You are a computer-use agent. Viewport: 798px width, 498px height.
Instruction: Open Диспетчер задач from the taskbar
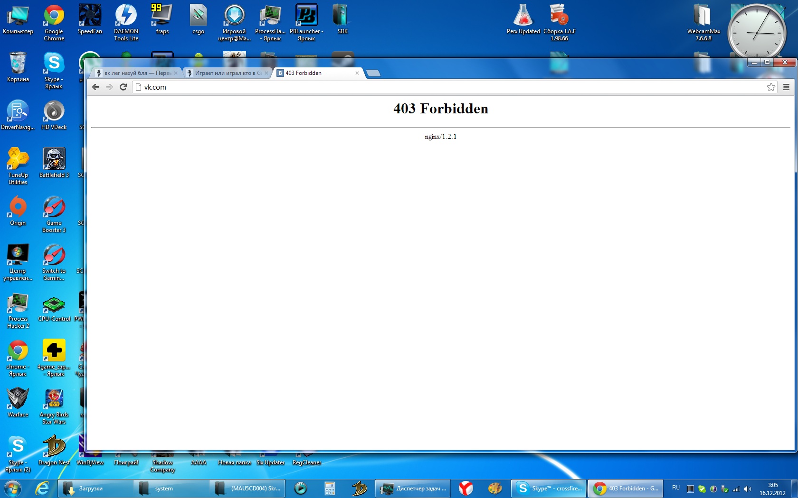pos(413,488)
